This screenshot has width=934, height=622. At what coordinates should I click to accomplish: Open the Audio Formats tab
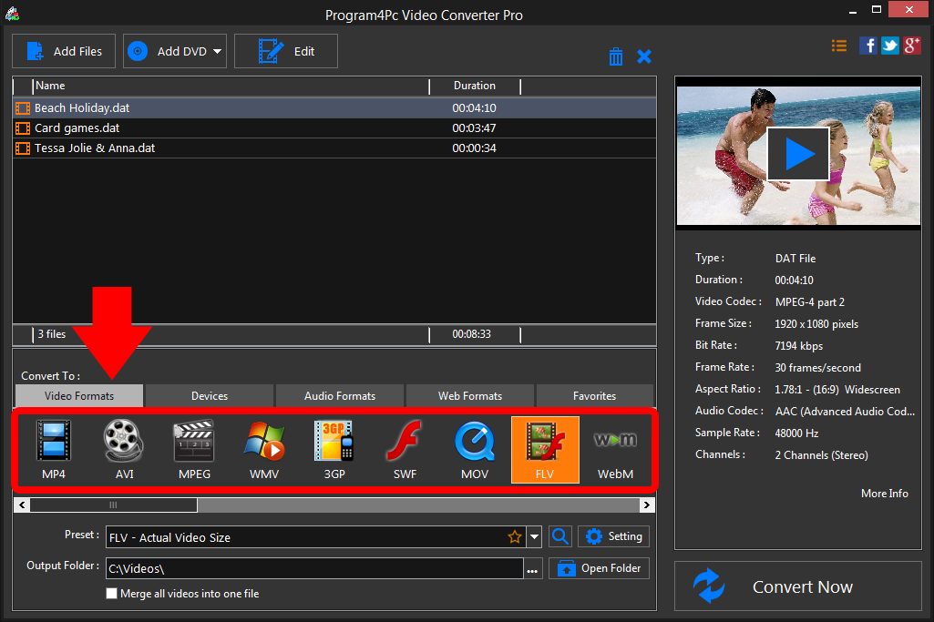pyautogui.click(x=340, y=396)
